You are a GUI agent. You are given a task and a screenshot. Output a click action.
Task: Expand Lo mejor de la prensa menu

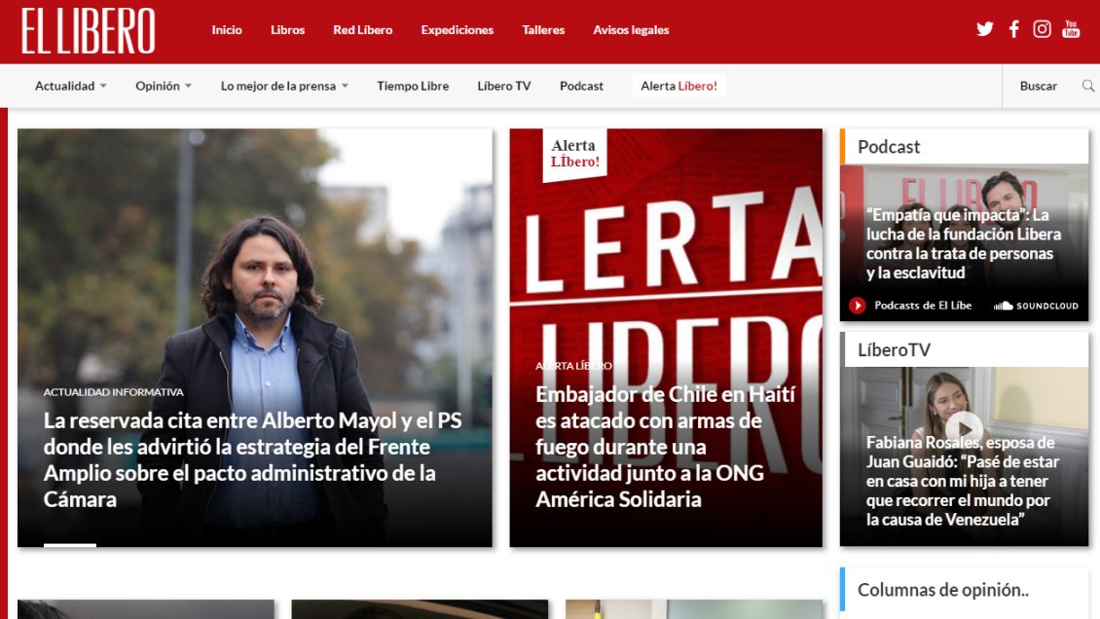(x=283, y=86)
